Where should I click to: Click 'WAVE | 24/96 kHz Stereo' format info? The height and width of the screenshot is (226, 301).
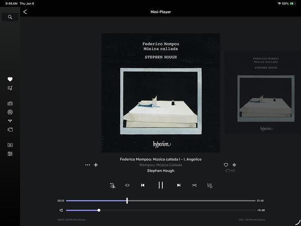(71, 220)
